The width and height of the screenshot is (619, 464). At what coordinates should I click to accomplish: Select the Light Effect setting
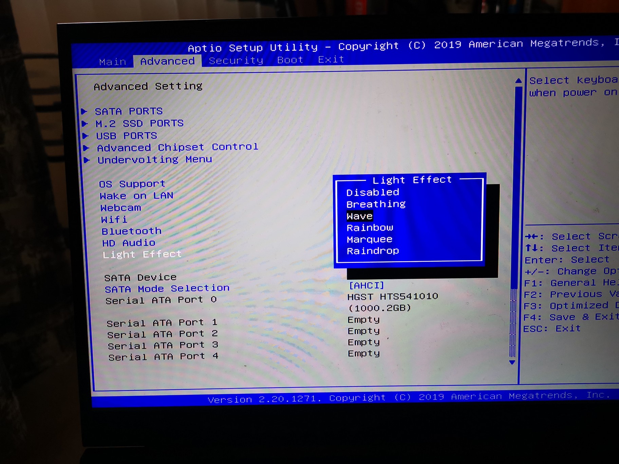tap(142, 254)
